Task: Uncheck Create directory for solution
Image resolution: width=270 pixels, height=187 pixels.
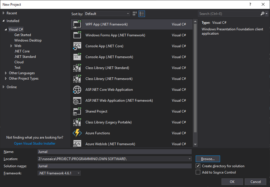Action: [198, 166]
